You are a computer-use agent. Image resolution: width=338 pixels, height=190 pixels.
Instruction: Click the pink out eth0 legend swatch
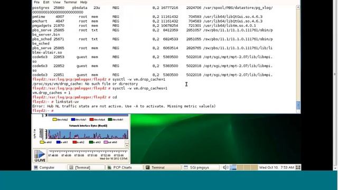106,142
